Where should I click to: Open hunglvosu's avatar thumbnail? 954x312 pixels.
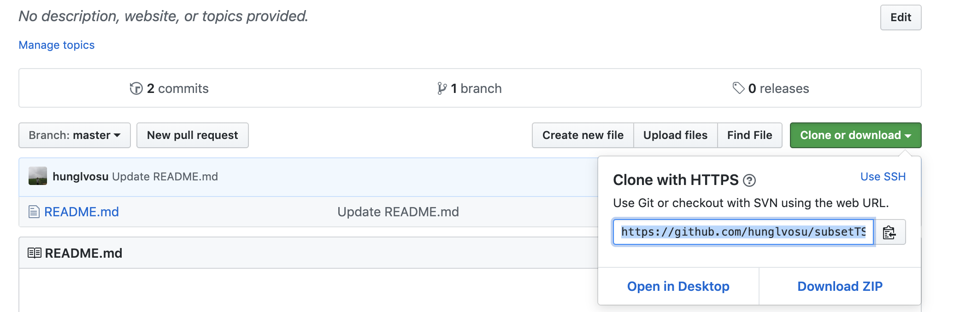coord(38,176)
